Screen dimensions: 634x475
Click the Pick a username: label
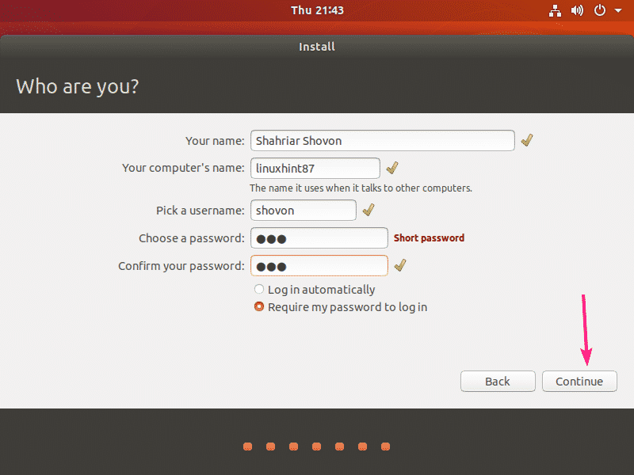[x=201, y=211]
